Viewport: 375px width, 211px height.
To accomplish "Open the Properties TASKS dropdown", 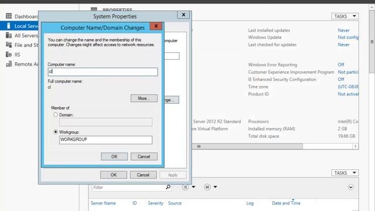I will click(x=345, y=16).
